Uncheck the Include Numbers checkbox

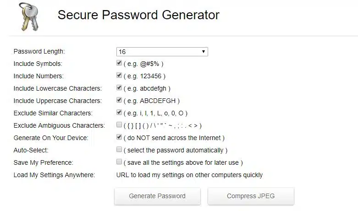[x=119, y=76]
